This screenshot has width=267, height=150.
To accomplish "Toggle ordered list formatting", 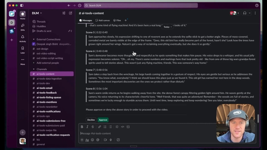I will coord(105,127).
